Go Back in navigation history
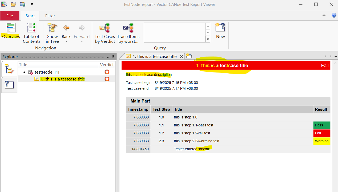Screen dimensions: 338x192 click(x=66, y=31)
